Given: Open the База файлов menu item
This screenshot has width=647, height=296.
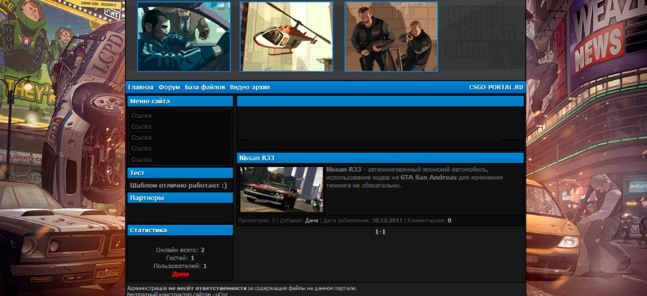Looking at the screenshot, I should tap(205, 87).
